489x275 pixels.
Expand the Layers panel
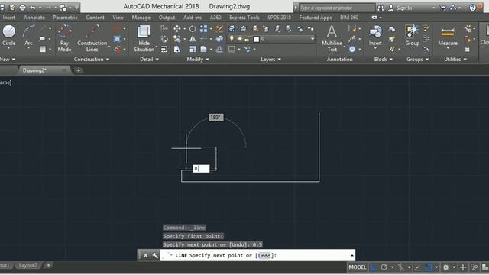(x=270, y=60)
